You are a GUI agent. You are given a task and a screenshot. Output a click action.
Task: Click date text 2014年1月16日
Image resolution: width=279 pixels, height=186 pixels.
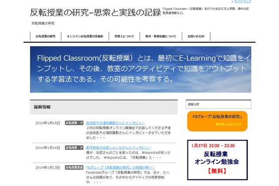click(48, 123)
